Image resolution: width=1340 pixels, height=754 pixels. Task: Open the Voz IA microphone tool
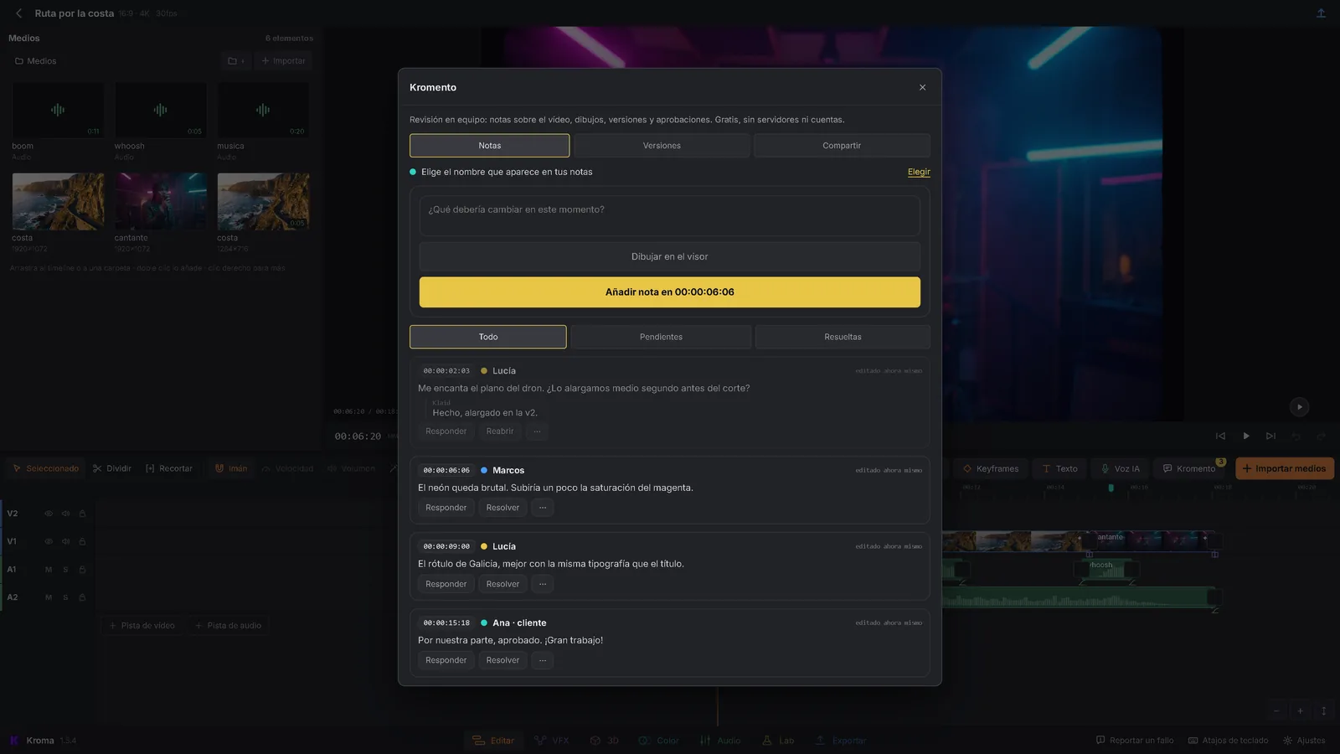pos(1120,468)
